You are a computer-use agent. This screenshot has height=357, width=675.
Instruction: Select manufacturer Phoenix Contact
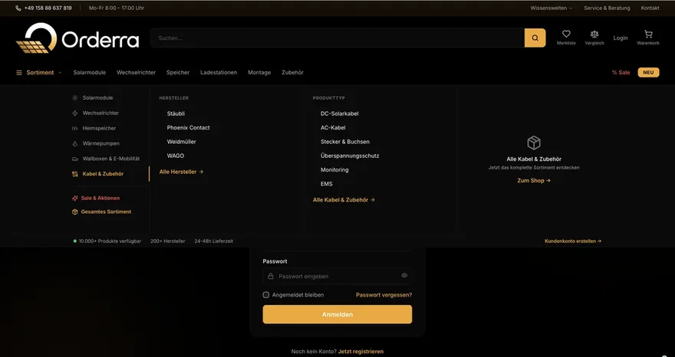188,128
